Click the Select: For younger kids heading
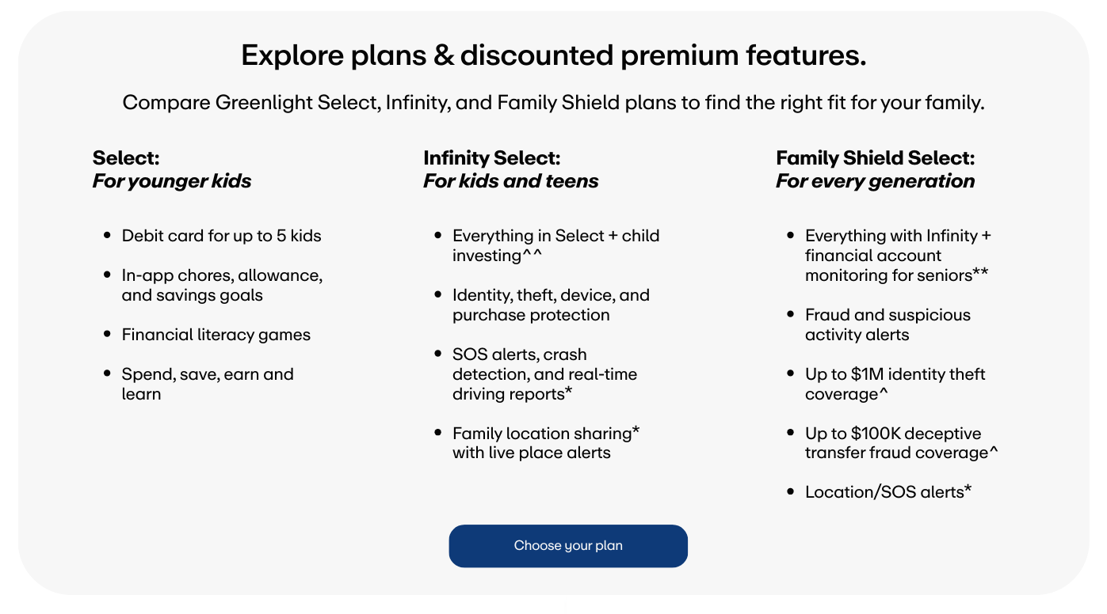The height and width of the screenshot is (614, 1107). [172, 169]
